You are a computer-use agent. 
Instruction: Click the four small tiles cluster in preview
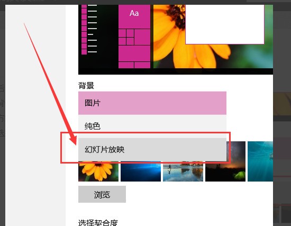coord(126,37)
